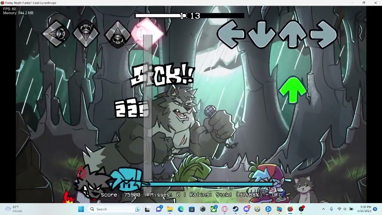Click the green up arrow note
The height and width of the screenshot is (215, 382).
coord(292,90)
